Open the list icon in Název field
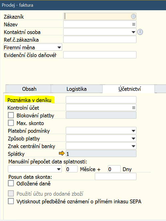 click(134, 24)
